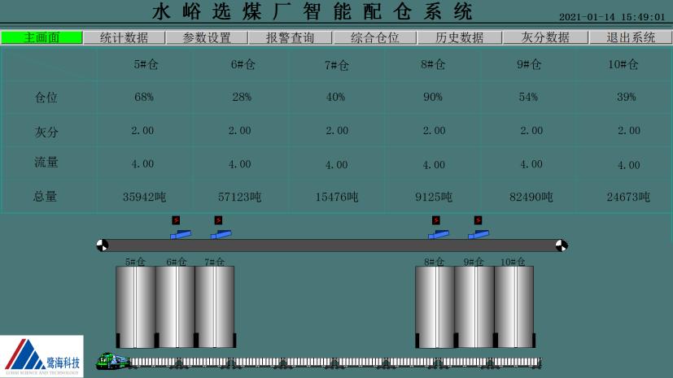Open the 历史数据 history data page
This screenshot has width=673, height=378.
[458, 37]
